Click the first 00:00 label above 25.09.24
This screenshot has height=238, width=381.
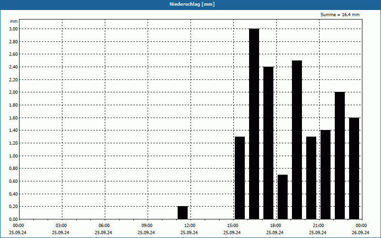click(x=19, y=226)
